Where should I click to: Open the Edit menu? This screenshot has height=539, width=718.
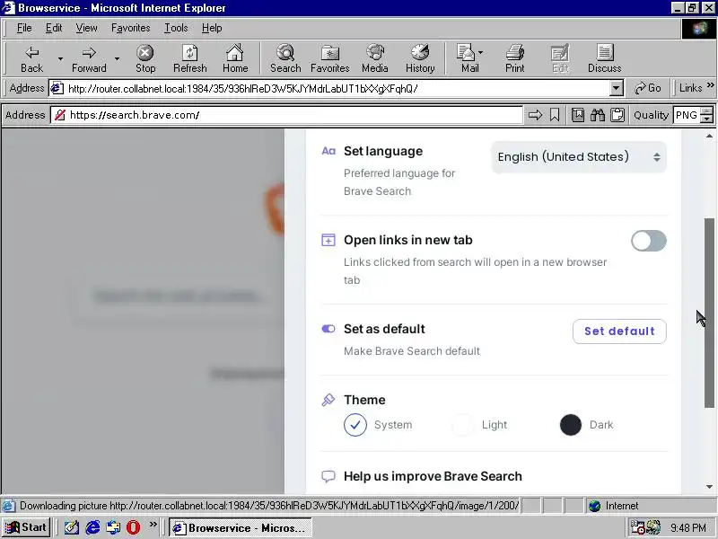(54, 28)
